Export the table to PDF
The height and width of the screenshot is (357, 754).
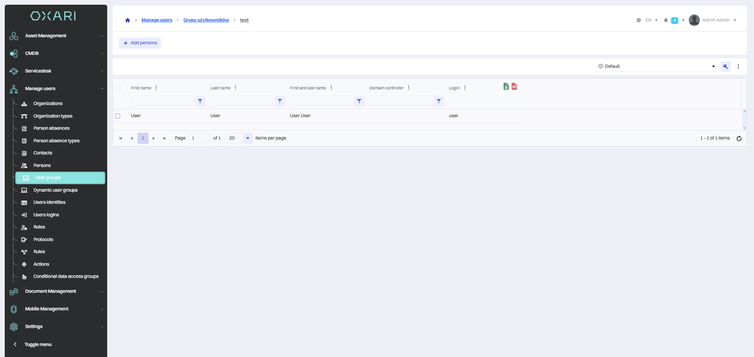point(514,87)
